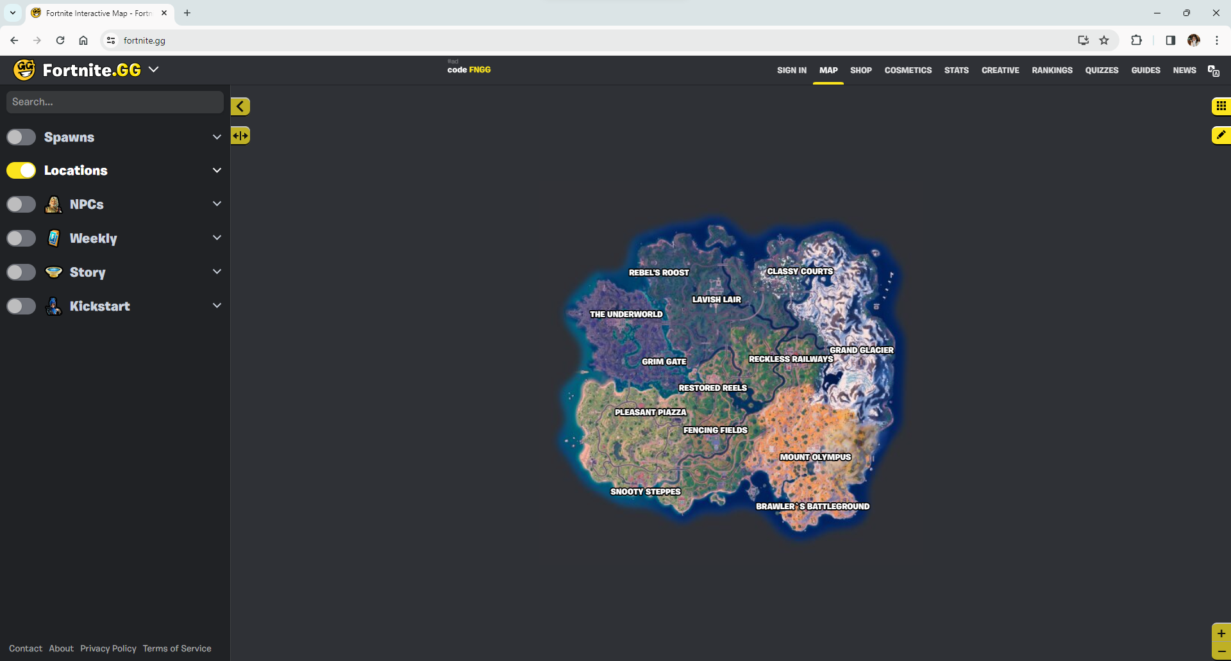Open the browser side panel icon

[x=1170, y=40]
